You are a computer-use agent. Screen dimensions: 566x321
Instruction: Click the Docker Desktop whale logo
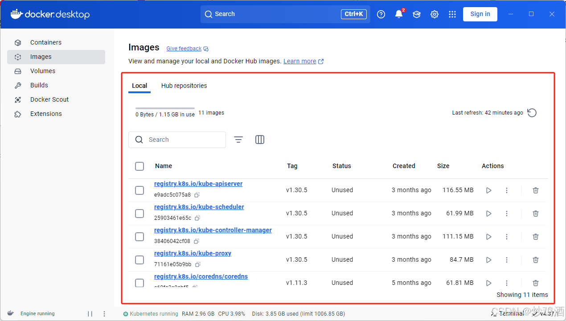click(50, 14)
